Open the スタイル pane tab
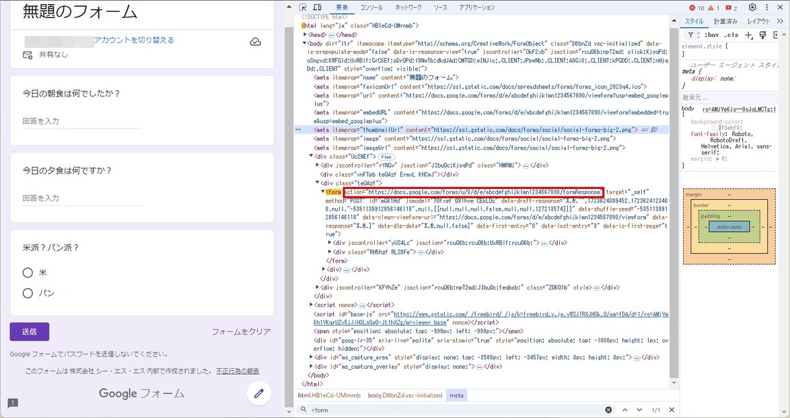The height and width of the screenshot is (418, 790). pyautogui.click(x=694, y=22)
